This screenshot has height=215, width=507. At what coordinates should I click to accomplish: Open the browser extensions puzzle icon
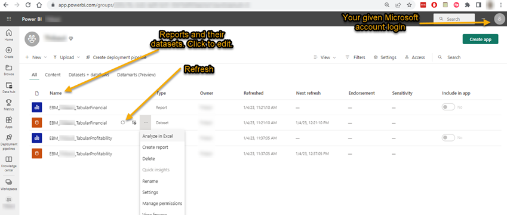[467, 5]
